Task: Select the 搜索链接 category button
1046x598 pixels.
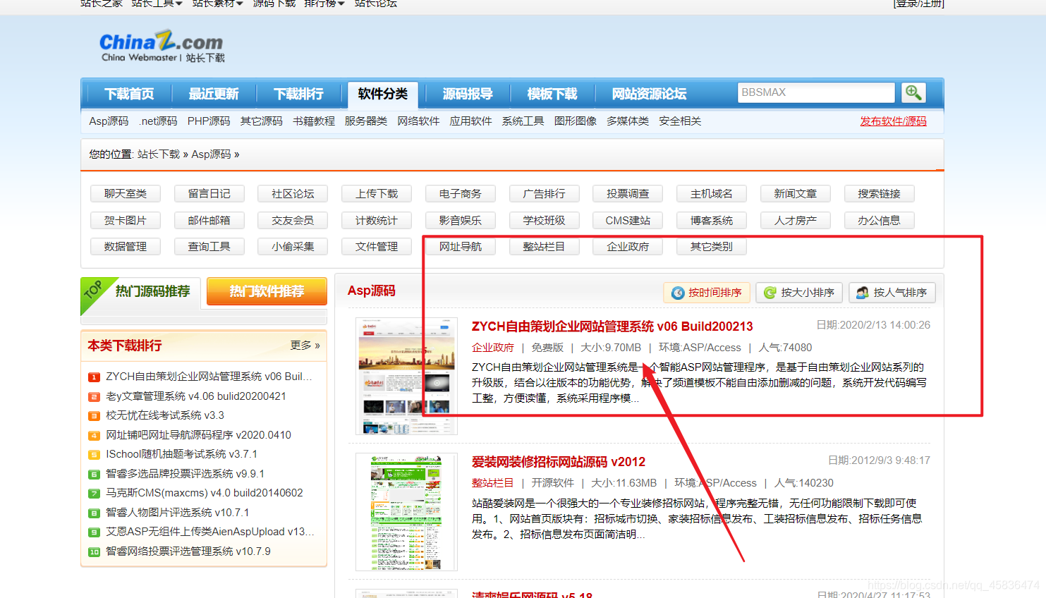Action: (879, 194)
